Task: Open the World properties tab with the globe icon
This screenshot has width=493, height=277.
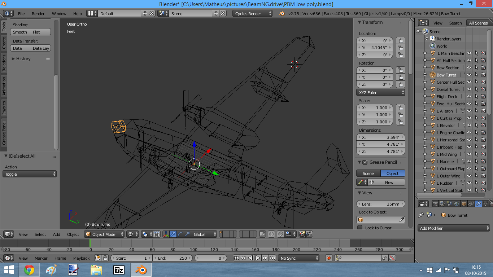Action: click(457, 204)
